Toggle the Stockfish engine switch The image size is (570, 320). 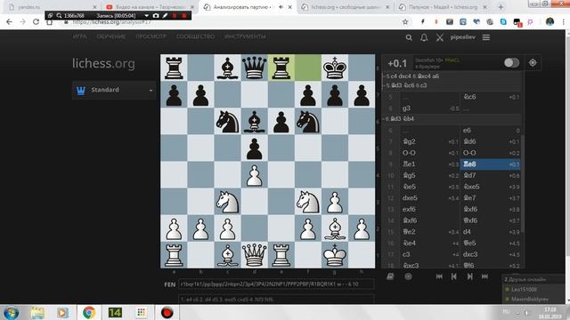click(511, 63)
